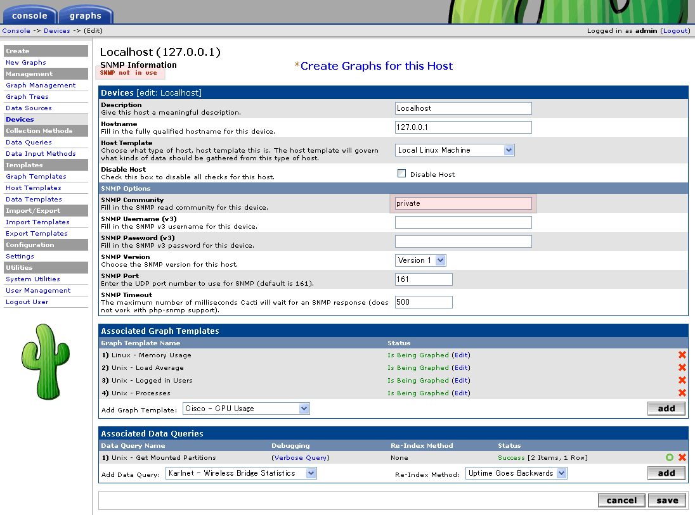Delete Linux - Memory Usage graph template
The height and width of the screenshot is (515, 695).
[x=682, y=355]
